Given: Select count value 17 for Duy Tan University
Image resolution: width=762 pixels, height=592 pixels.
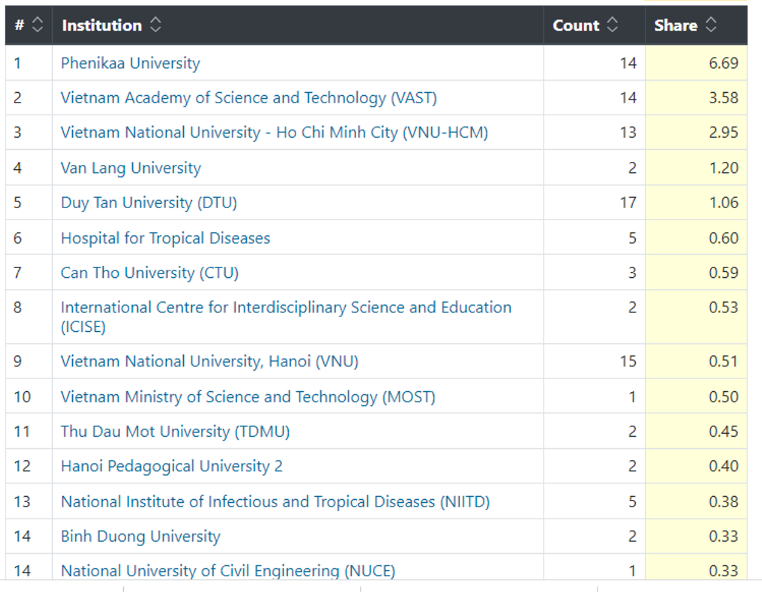Looking at the screenshot, I should (x=629, y=203).
